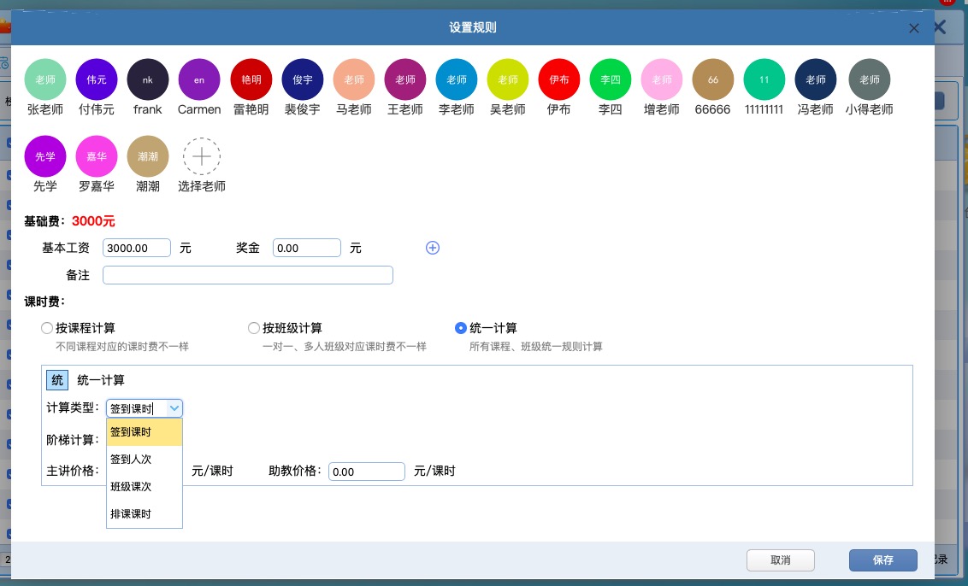
Task: Select teacher avatar 马老师
Action: click(354, 79)
